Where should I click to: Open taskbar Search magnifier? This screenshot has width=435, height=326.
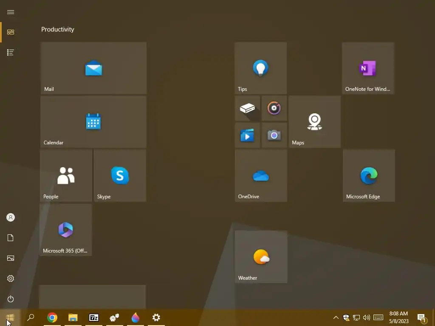point(31,318)
